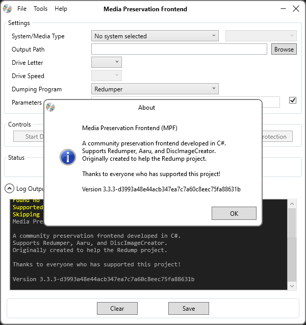Image resolution: width=306 pixels, height=325 pixels.
Task: Click the log scrollbar up arrow
Action: (x=292, y=204)
